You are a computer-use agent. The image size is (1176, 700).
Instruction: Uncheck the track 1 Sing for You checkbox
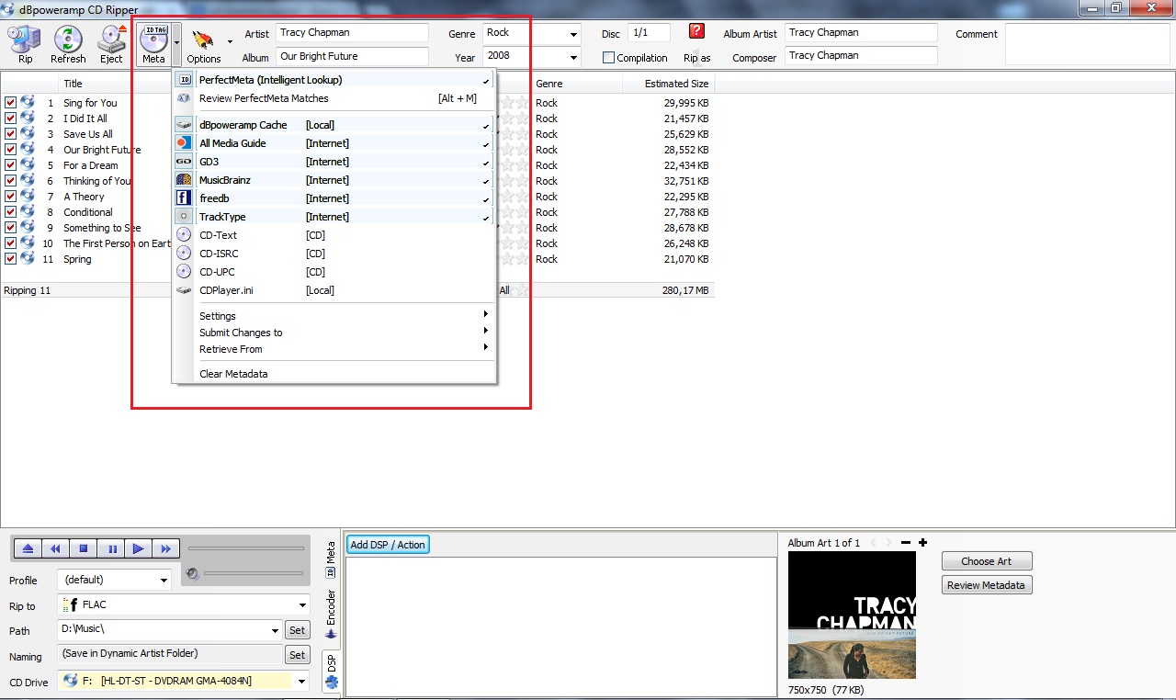[x=11, y=103]
